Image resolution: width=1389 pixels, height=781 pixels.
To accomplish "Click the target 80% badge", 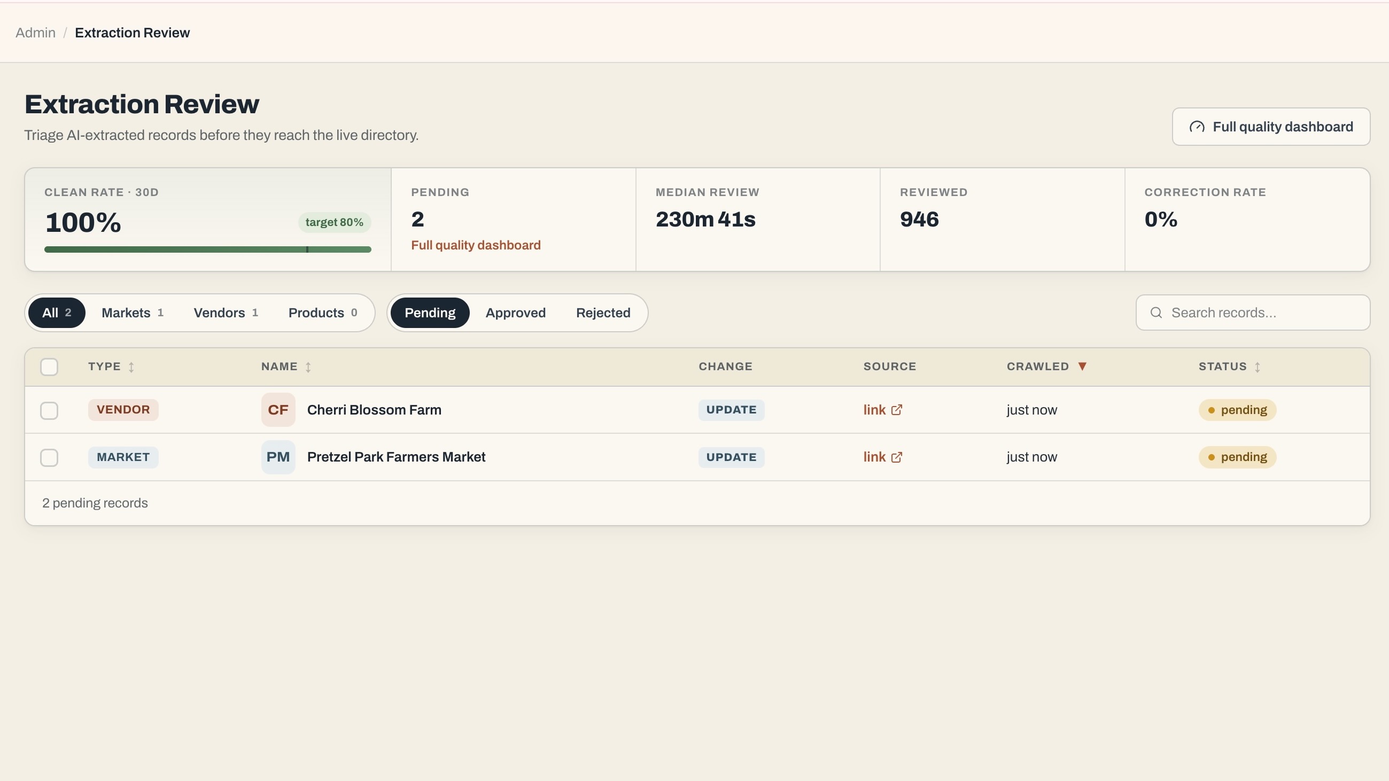I will pos(335,223).
